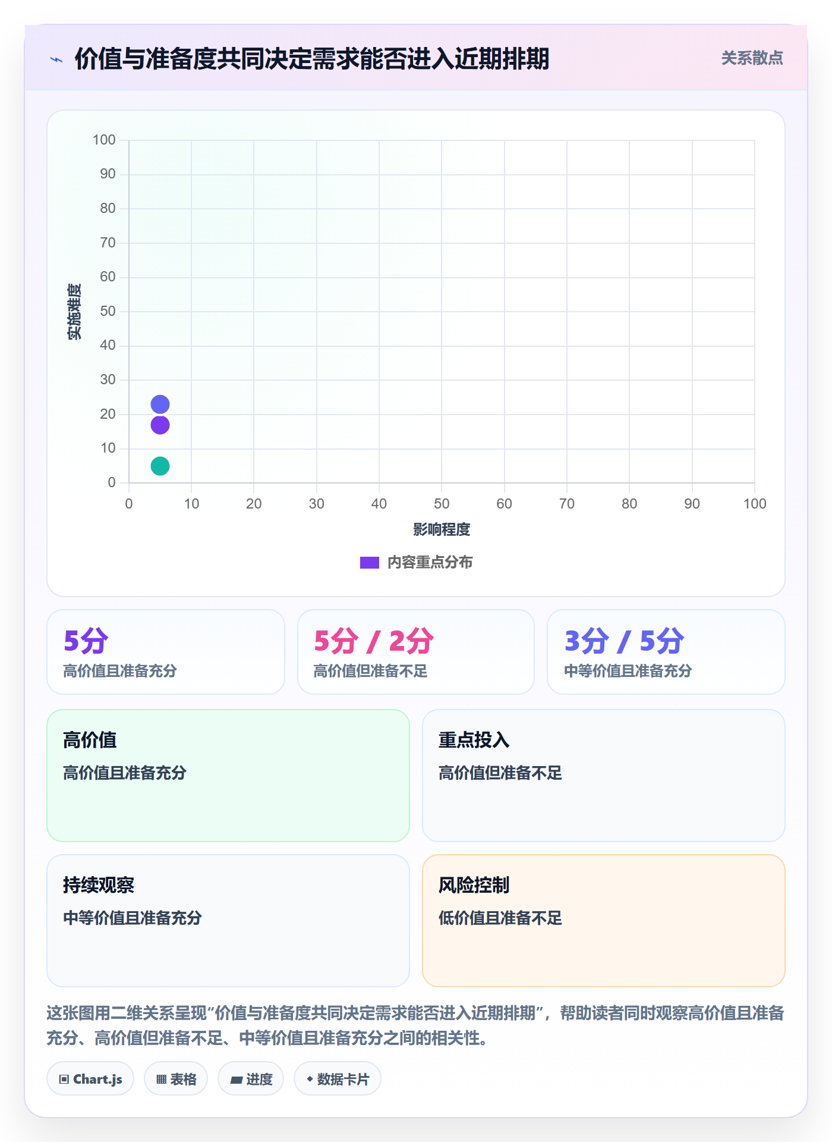This screenshot has height=1142, width=832.
Task: Select the blue scatter point on the chart
Action: point(160,404)
